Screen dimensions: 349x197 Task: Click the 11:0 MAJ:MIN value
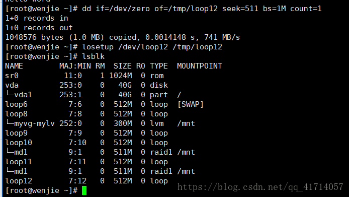[73, 76]
